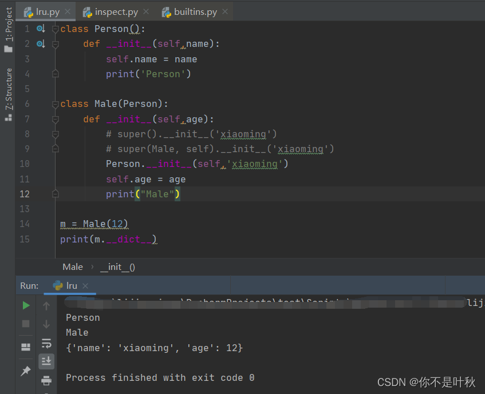Click the 'class Person():' code line

(102, 29)
